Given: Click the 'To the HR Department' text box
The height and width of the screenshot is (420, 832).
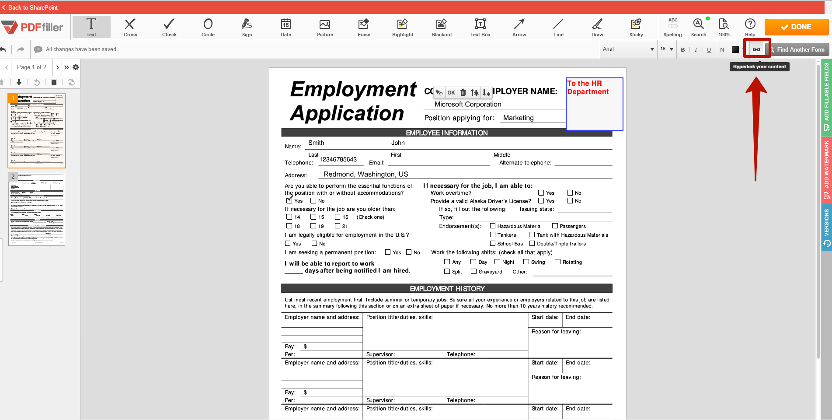Looking at the screenshot, I should click(x=595, y=104).
